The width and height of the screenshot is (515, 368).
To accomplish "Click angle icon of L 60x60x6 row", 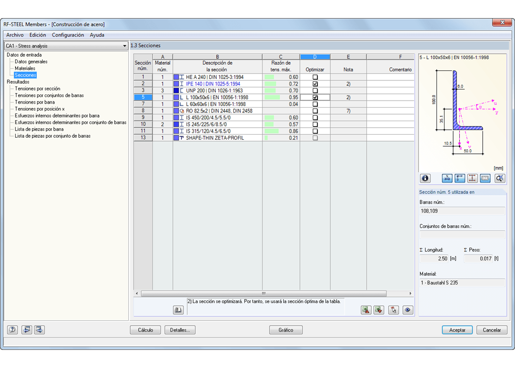I will pyautogui.click(x=182, y=104).
